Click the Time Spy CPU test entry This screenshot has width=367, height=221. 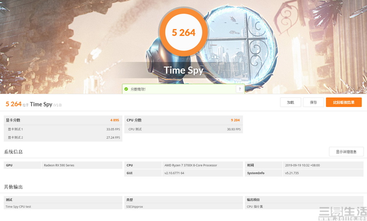point(18,206)
